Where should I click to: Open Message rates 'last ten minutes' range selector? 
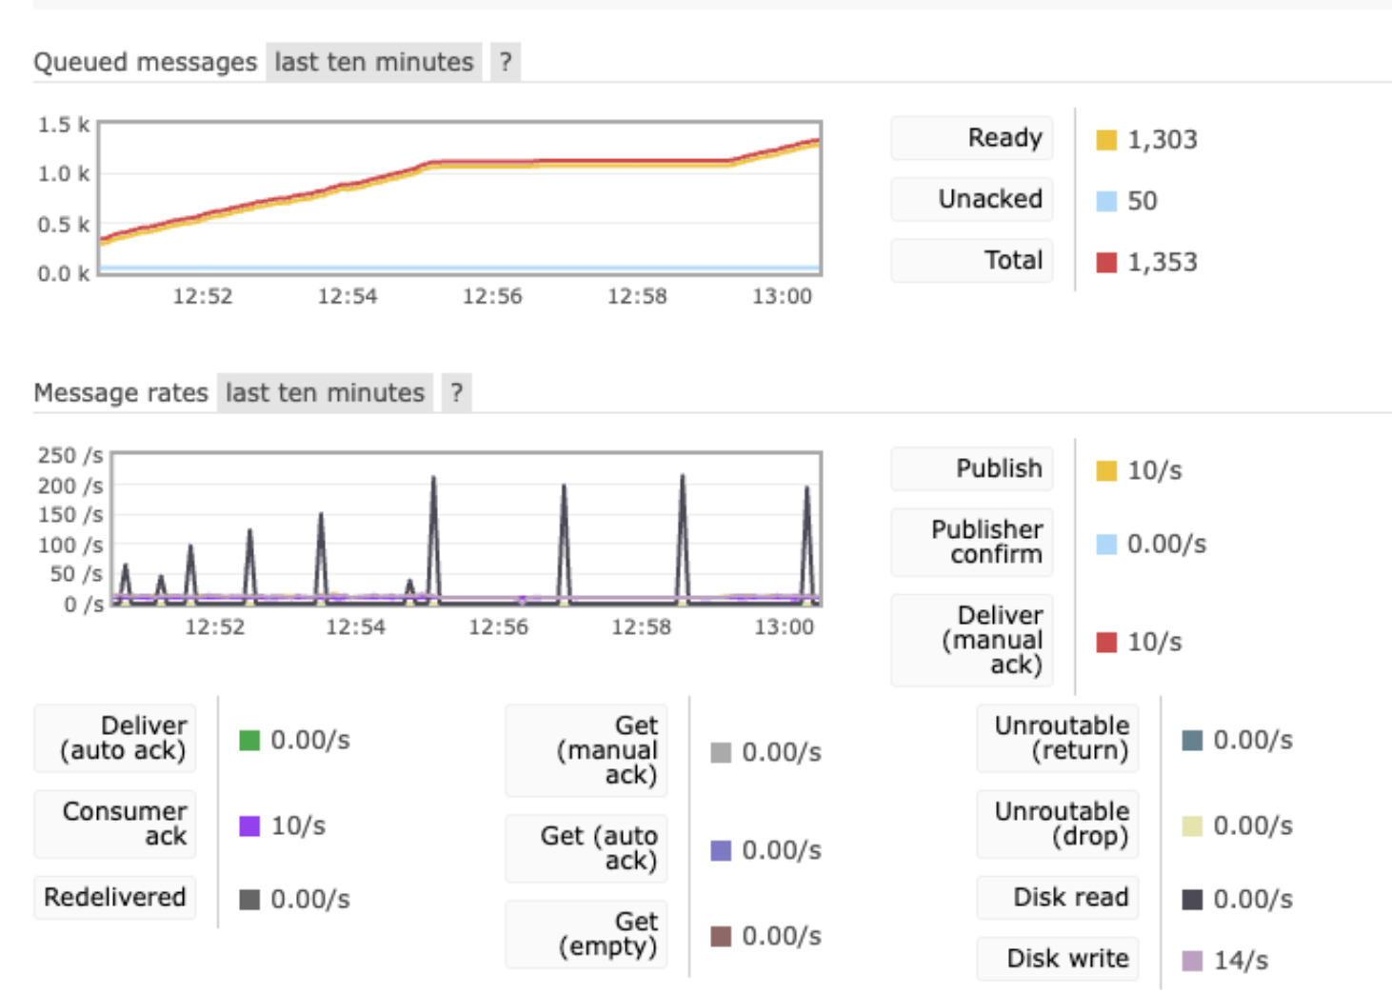[325, 393]
